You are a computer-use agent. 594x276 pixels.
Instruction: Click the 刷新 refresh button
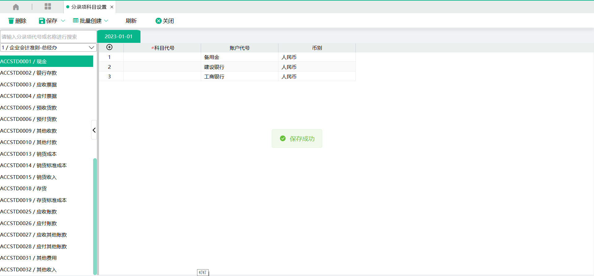(x=131, y=21)
